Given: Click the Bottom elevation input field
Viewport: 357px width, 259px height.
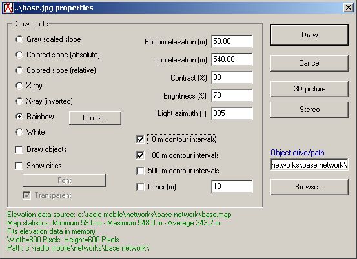Looking at the screenshot, I should click(232, 41).
